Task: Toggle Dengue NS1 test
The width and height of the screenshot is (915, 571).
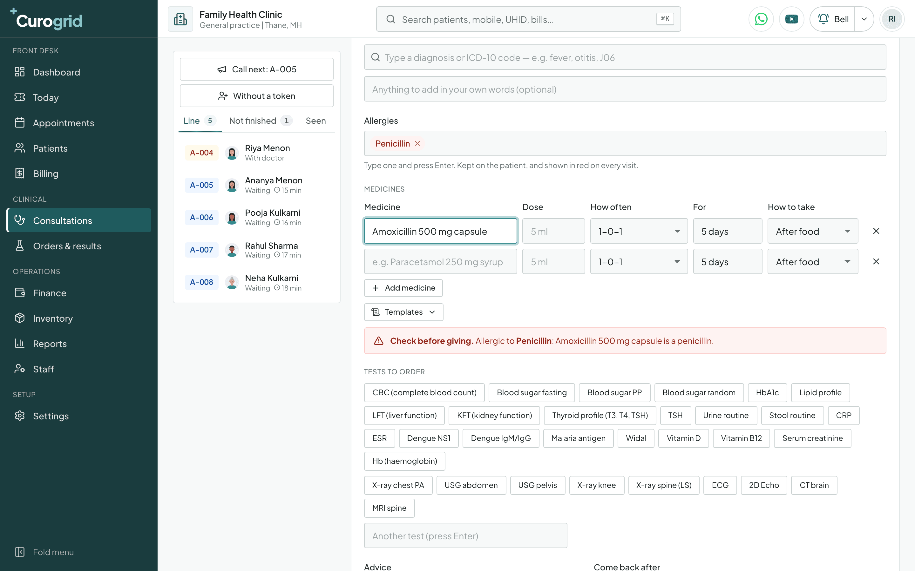Action: coord(429,438)
